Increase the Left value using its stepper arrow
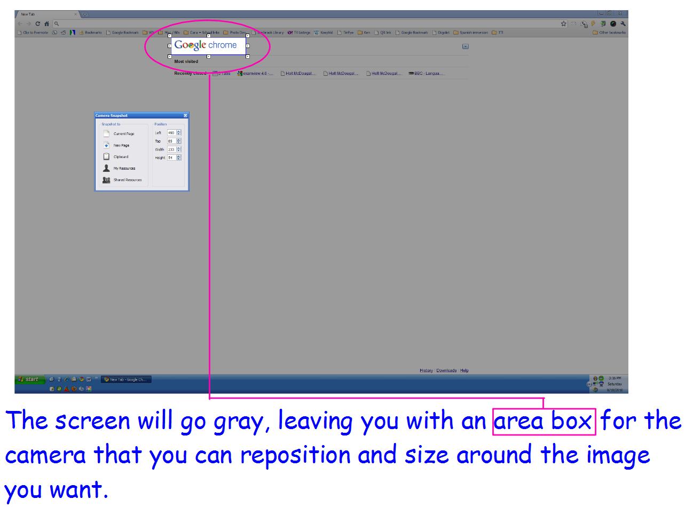Image resolution: width=693 pixels, height=507 pixels. pos(178,131)
